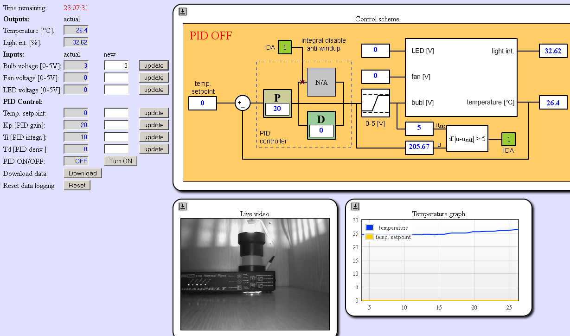The width and height of the screenshot is (570, 336).
Task: Collapse the Control scheme panel
Action: click(x=183, y=11)
